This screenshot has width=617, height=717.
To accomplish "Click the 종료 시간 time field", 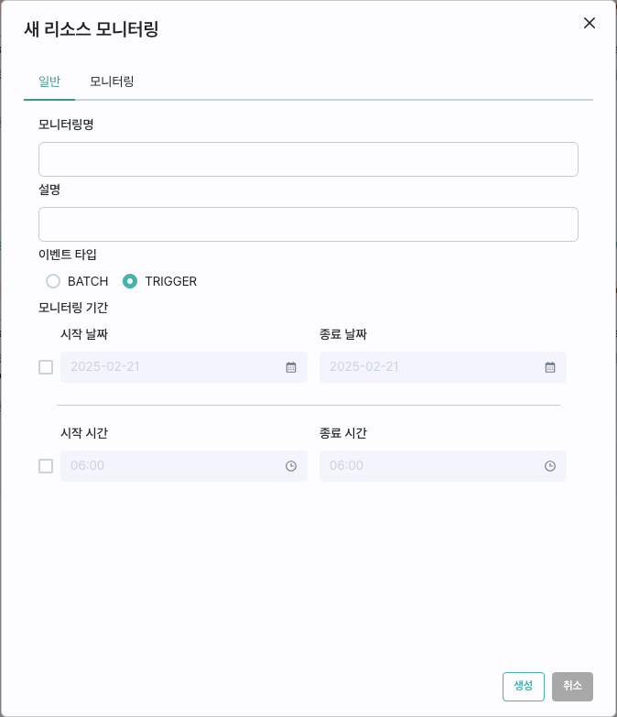I will pos(443,466).
